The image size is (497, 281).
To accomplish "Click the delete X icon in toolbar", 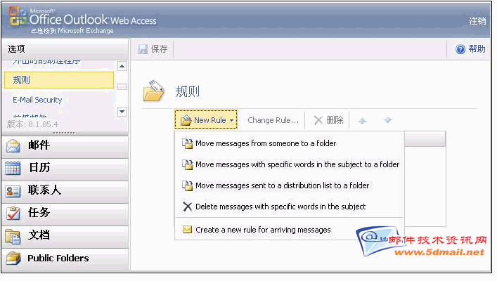I will pyautogui.click(x=318, y=120).
